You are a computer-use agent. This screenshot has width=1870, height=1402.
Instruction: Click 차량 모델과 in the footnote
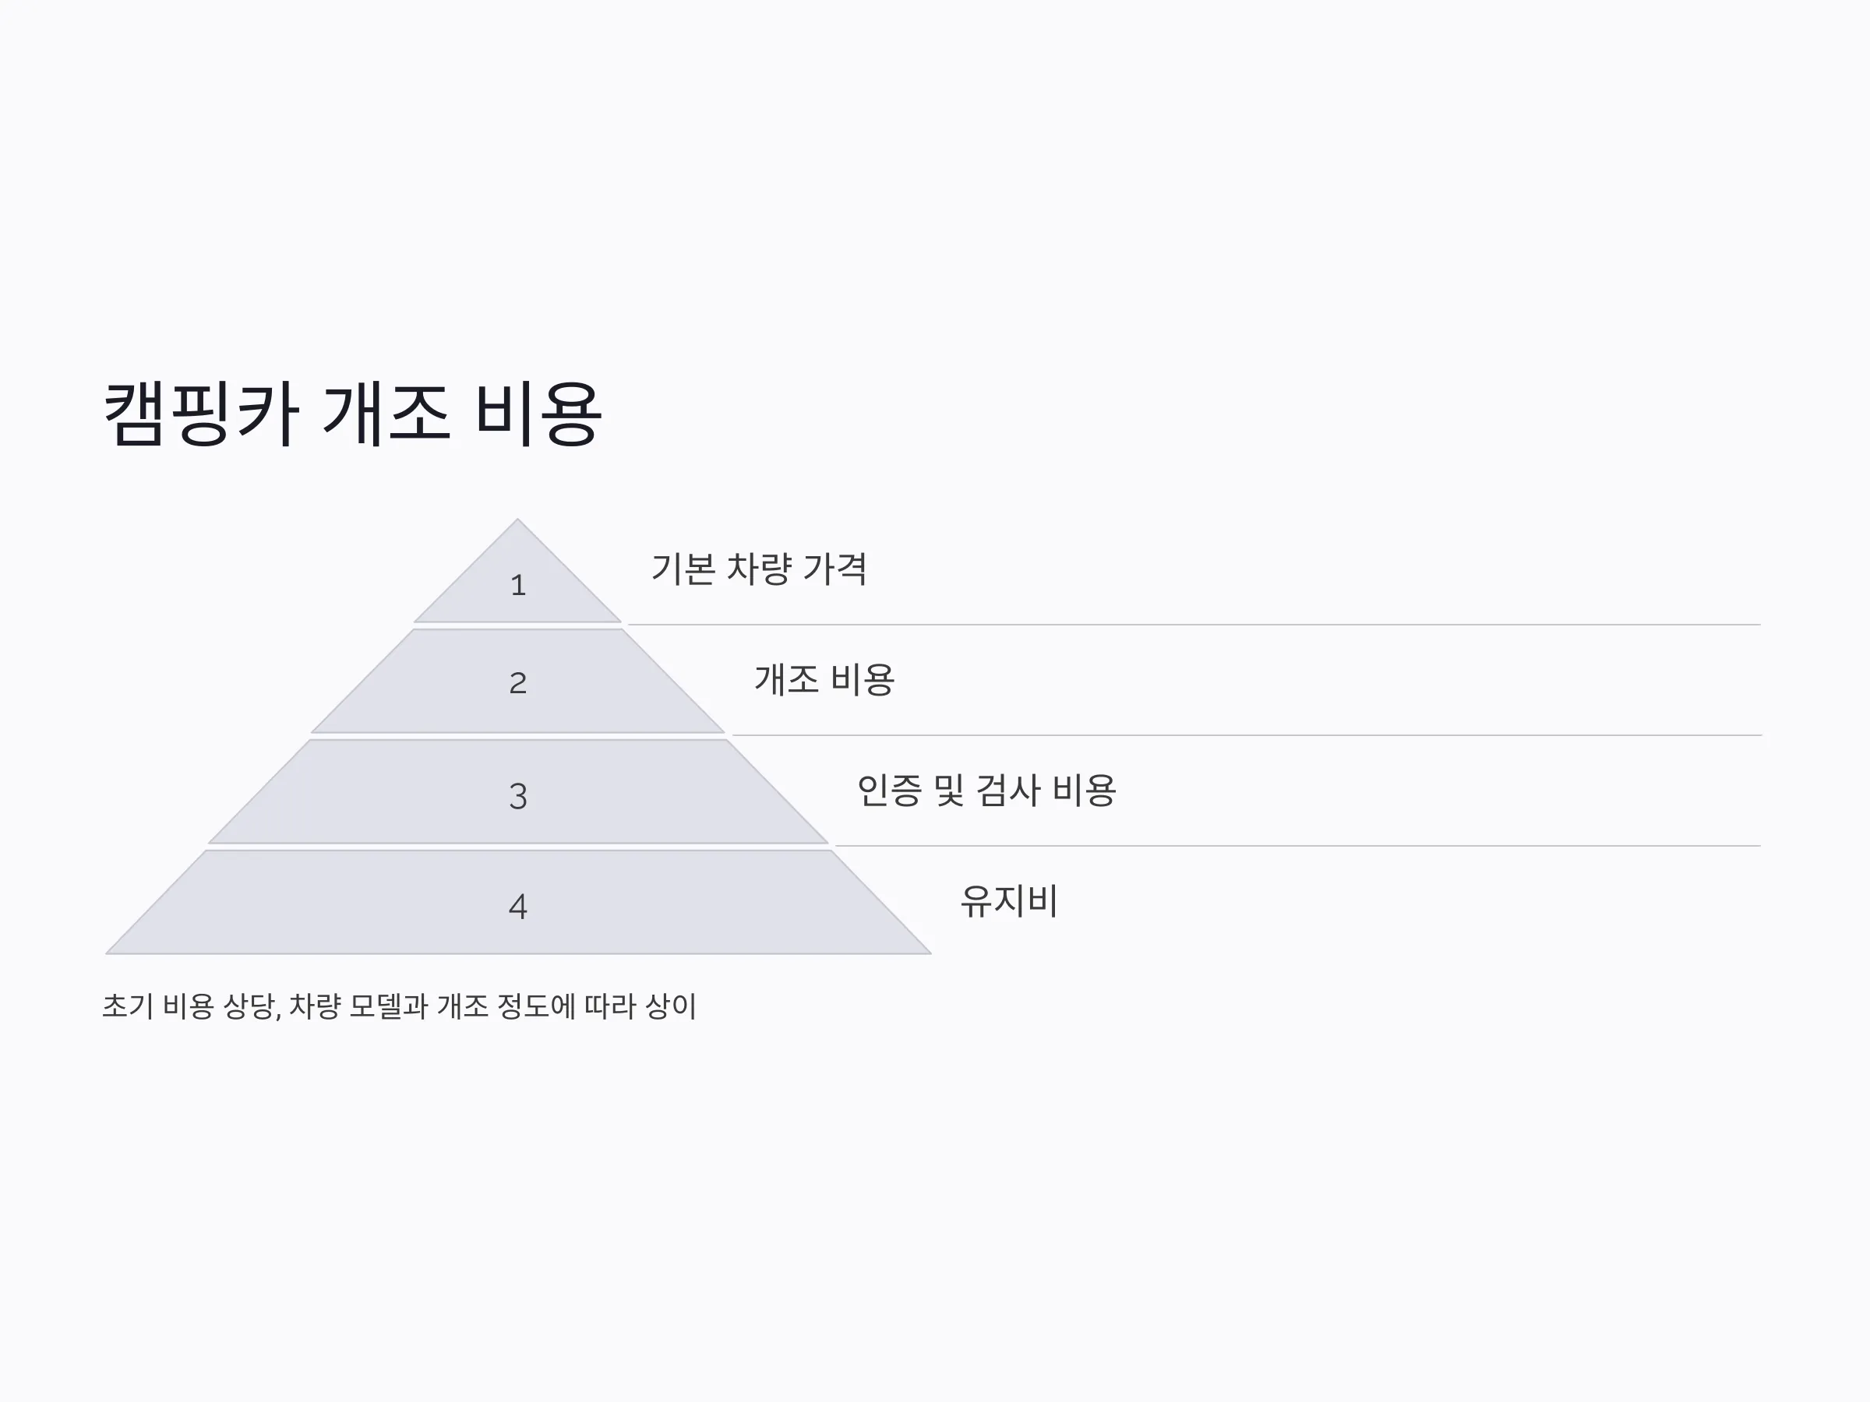click(x=358, y=1006)
